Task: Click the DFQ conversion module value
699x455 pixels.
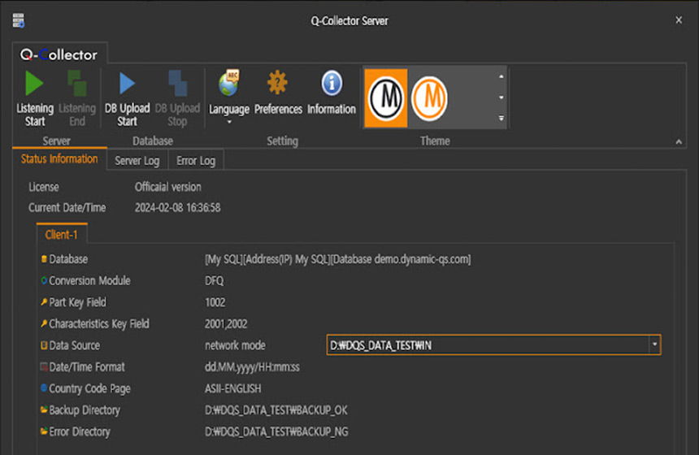Action: click(214, 281)
